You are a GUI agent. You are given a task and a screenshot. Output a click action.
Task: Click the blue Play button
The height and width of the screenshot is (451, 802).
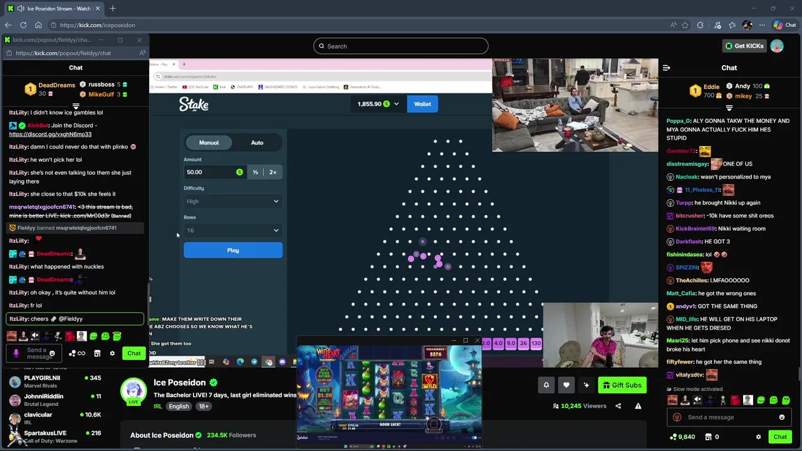[233, 251]
